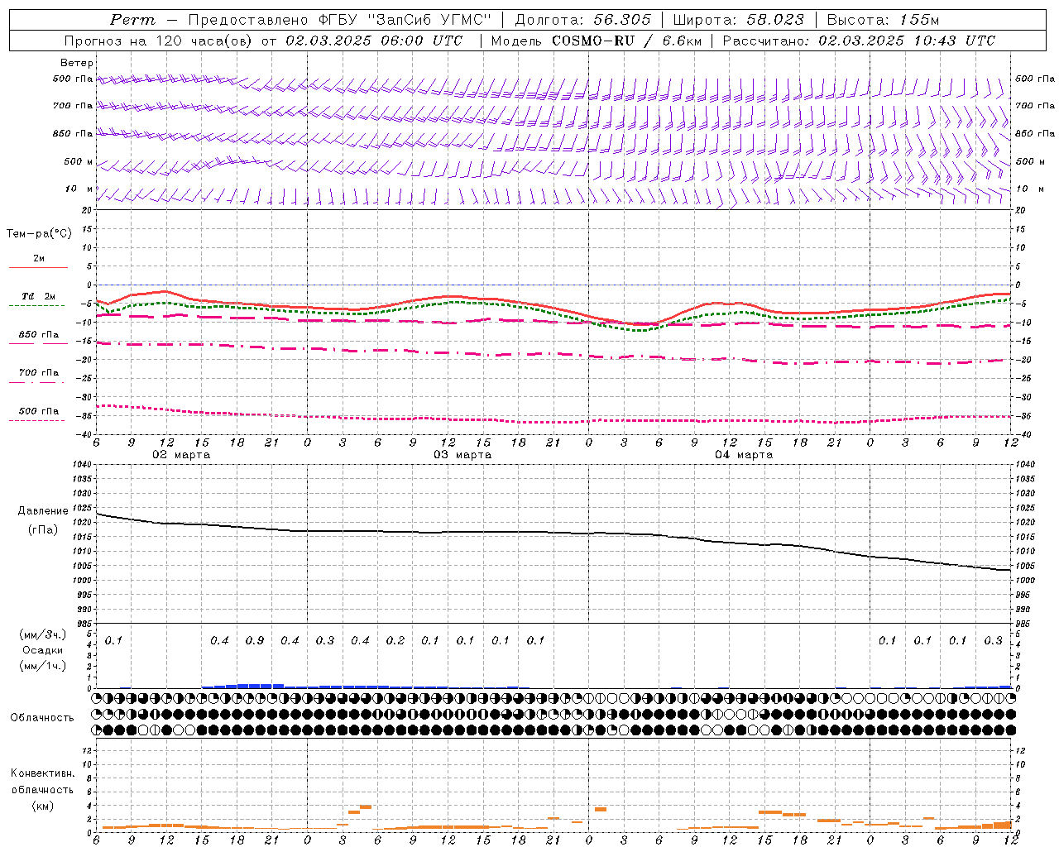The width and height of the screenshot is (1059, 847).
Task: Click the "Высота: 155м" header field
Action: 883,20
